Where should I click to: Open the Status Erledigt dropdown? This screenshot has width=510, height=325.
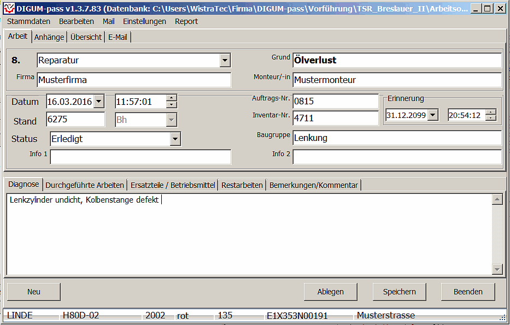click(x=175, y=139)
